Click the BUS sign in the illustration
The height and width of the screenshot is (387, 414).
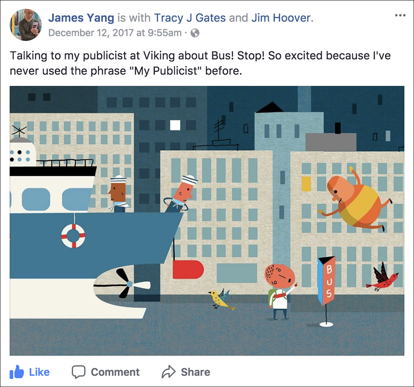327,281
